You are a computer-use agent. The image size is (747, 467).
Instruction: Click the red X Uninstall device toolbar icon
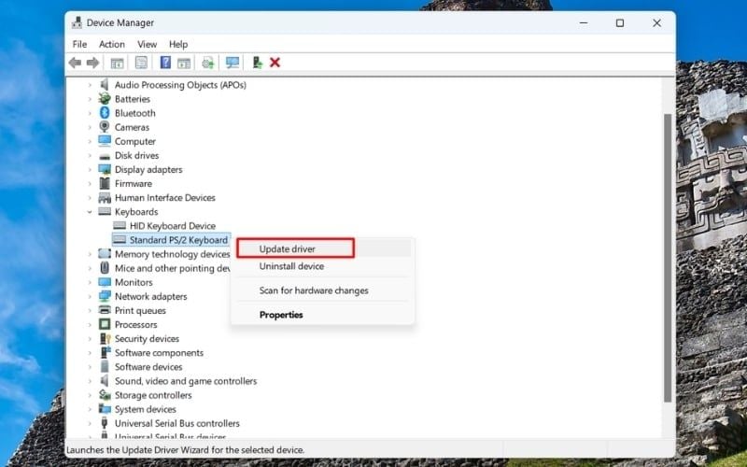[x=275, y=63]
